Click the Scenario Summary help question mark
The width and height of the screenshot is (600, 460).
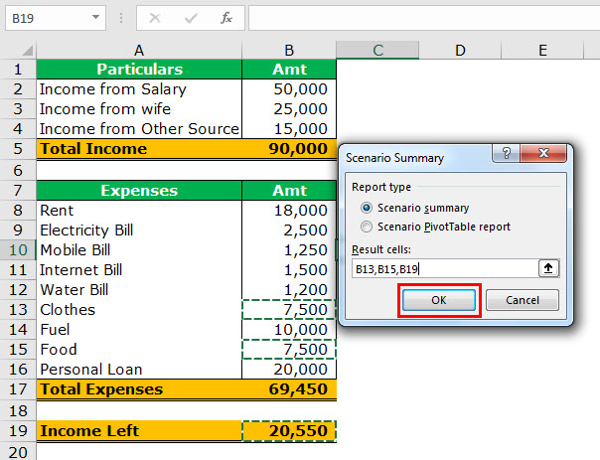506,153
